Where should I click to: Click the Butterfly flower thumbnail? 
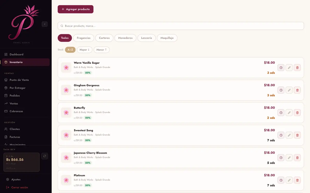(66, 113)
